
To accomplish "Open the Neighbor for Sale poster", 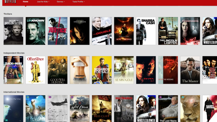I will 102,70.
